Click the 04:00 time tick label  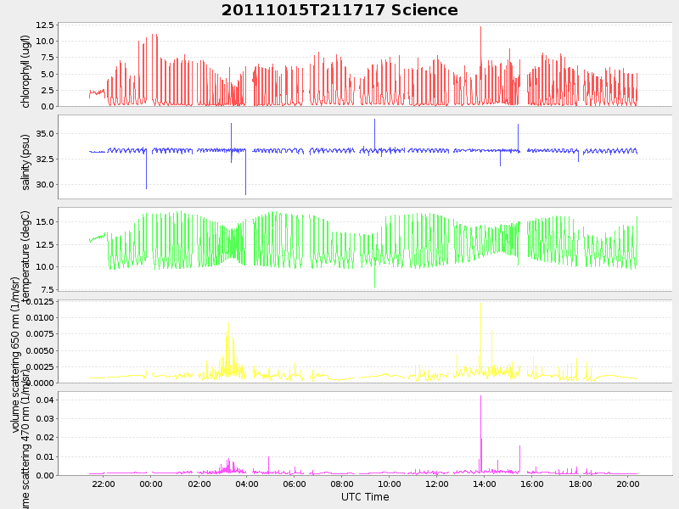click(247, 484)
